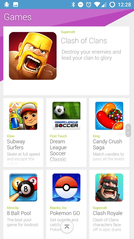Screen dimensions: 134x239
Task: Click the down chevron on scroll handle
Action: tap(128, 133)
